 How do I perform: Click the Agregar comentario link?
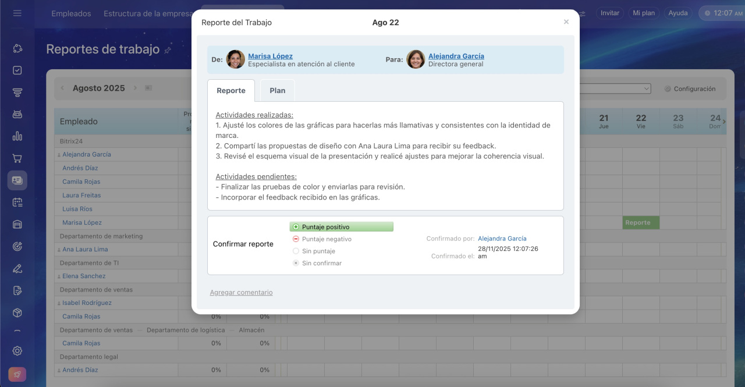[241, 293]
